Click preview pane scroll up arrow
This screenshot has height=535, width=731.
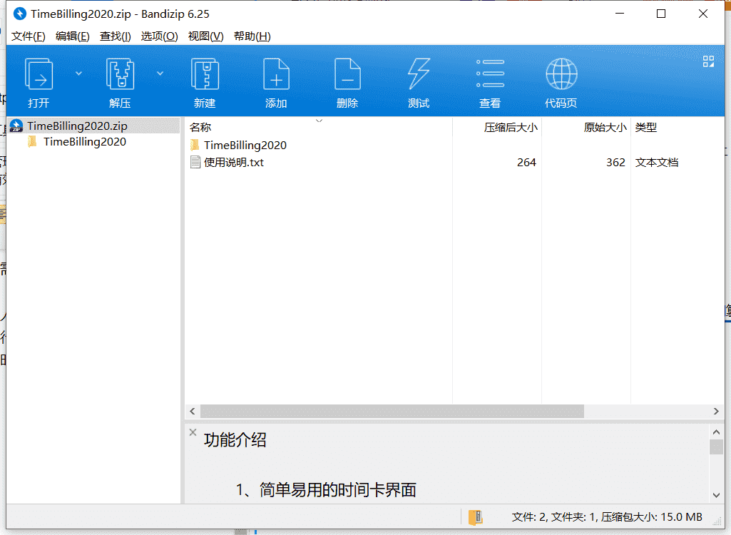[x=716, y=432]
